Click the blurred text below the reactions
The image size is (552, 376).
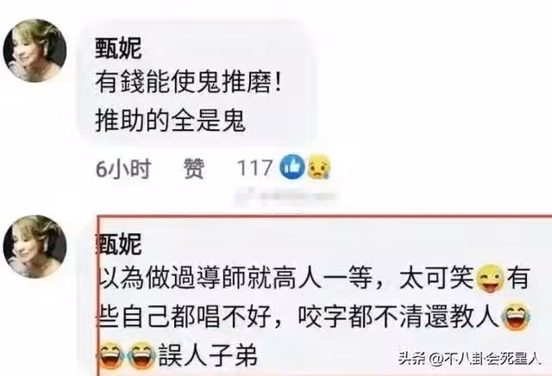tap(285, 197)
